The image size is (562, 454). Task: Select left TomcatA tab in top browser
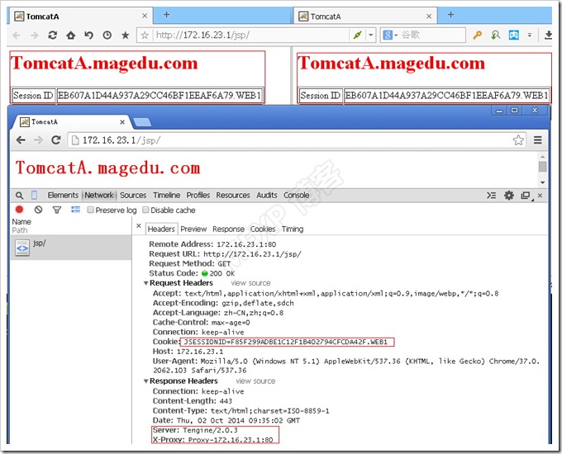(x=81, y=17)
